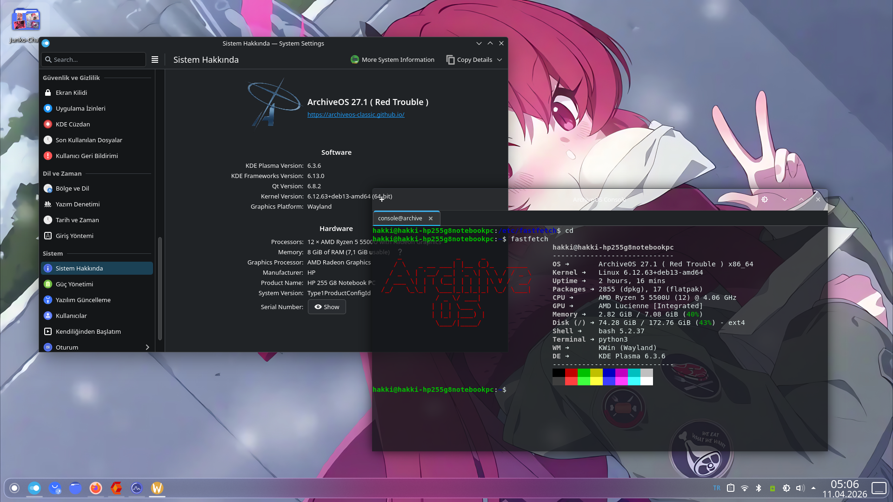Image resolution: width=893 pixels, height=502 pixels.
Task: Select Tarih ve Zaman menu entry
Action: click(77, 220)
